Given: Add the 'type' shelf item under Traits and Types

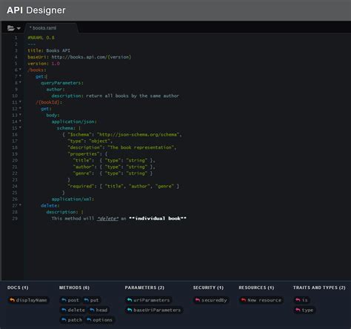Looking at the screenshot, I should tap(304, 310).
